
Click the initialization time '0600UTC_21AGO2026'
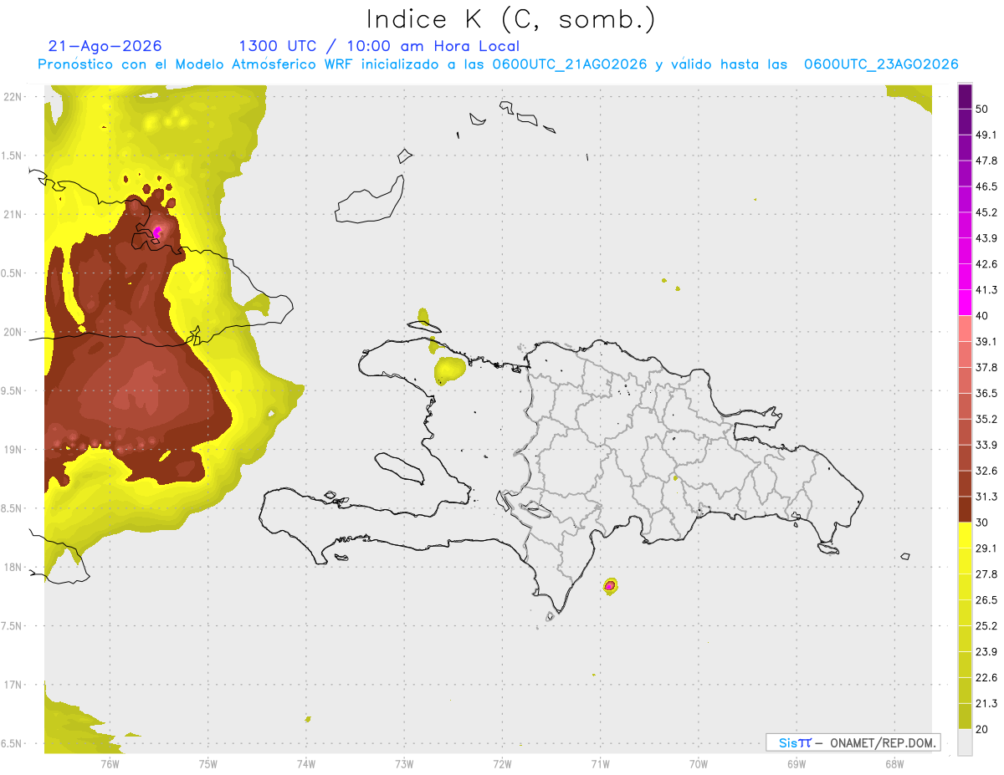click(x=570, y=64)
